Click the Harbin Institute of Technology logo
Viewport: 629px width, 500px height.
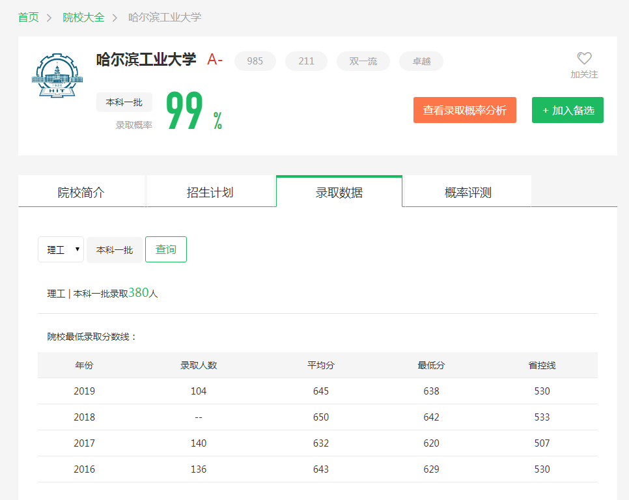click(57, 76)
